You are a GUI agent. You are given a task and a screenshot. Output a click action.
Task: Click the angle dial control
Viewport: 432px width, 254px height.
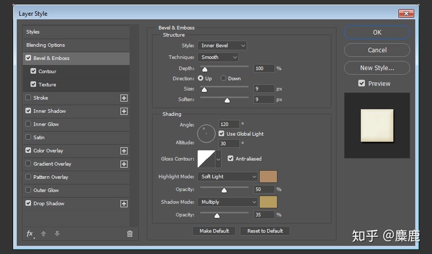click(x=206, y=134)
